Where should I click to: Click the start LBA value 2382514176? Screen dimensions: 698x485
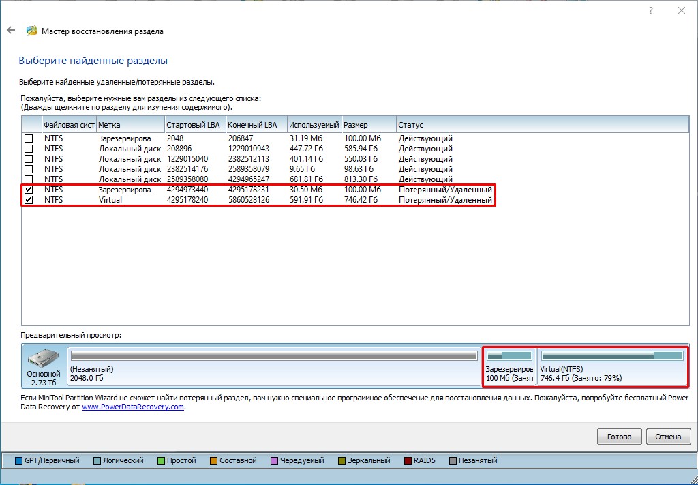click(187, 169)
